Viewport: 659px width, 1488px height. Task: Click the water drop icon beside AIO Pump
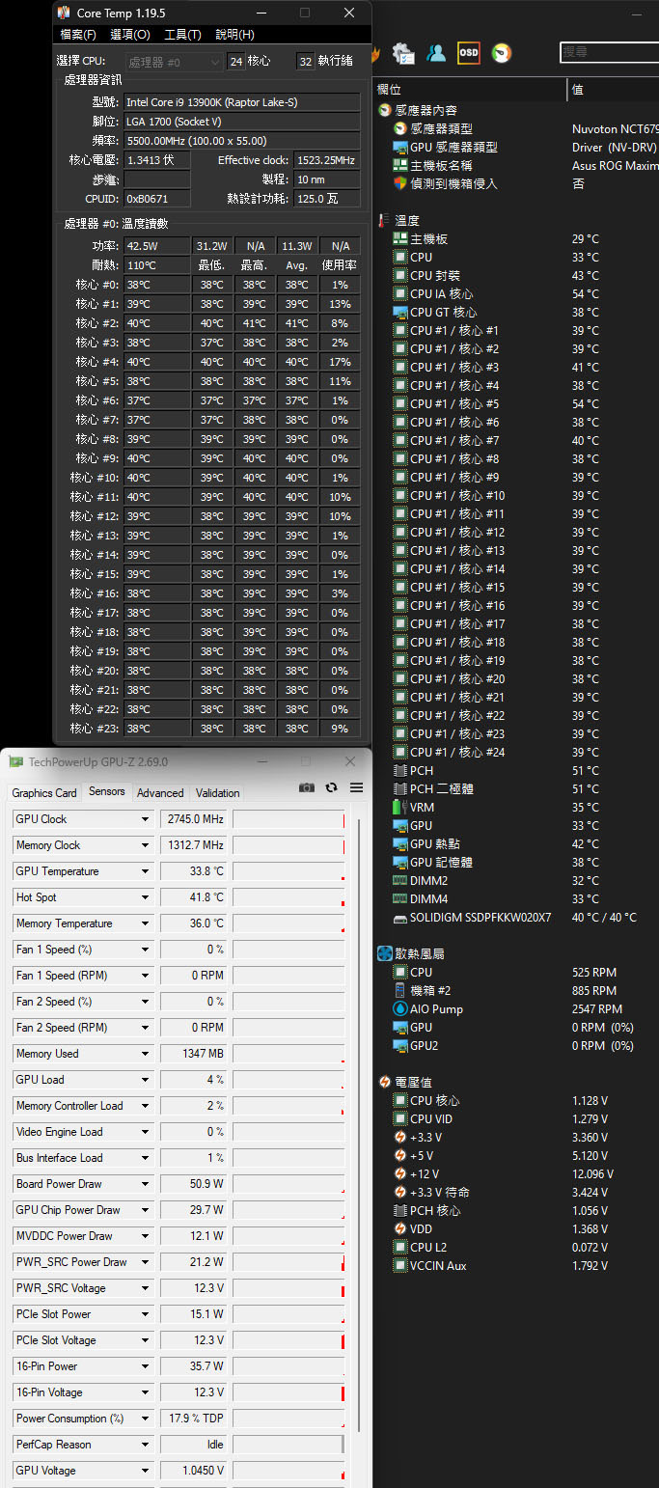401,1008
